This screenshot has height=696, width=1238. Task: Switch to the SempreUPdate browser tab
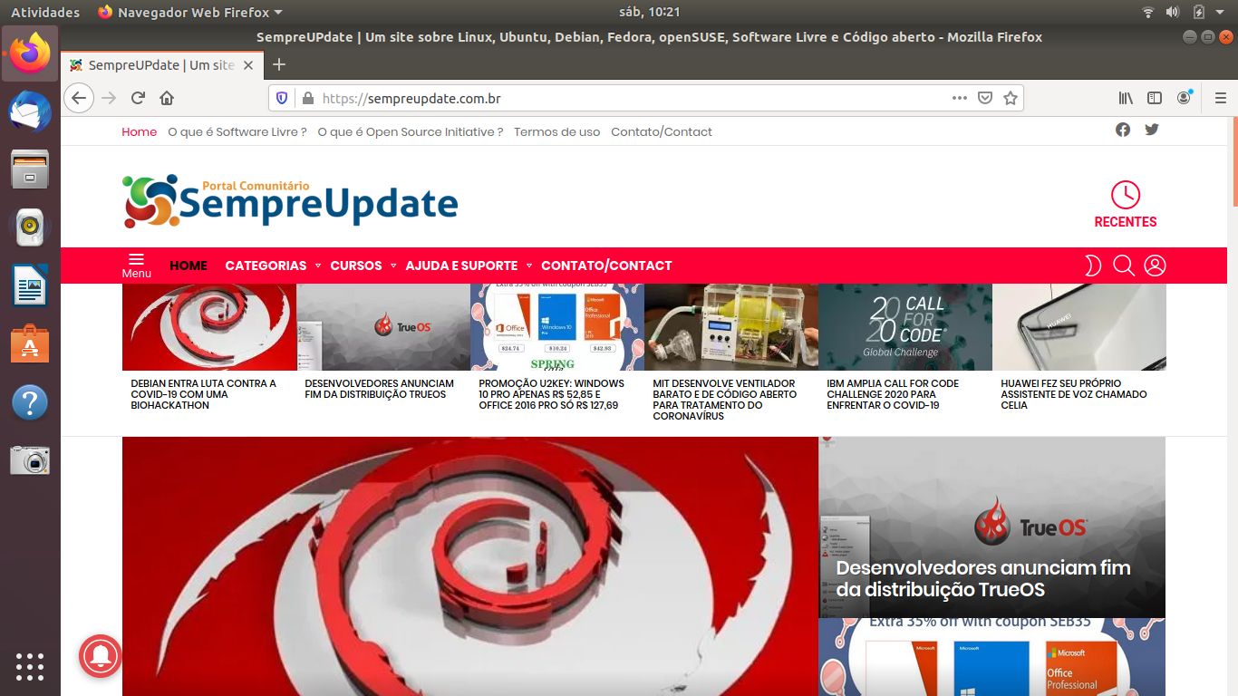point(163,65)
